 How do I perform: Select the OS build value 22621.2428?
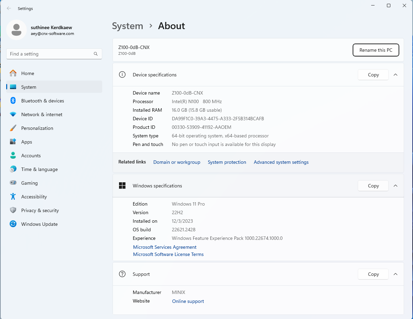(184, 230)
